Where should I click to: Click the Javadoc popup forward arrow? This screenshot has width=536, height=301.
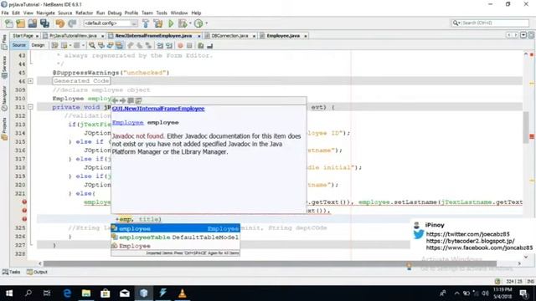click(x=123, y=100)
